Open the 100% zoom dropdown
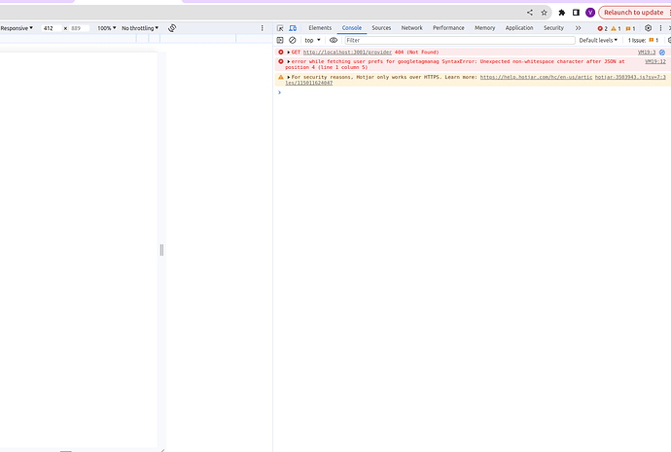 [107, 28]
